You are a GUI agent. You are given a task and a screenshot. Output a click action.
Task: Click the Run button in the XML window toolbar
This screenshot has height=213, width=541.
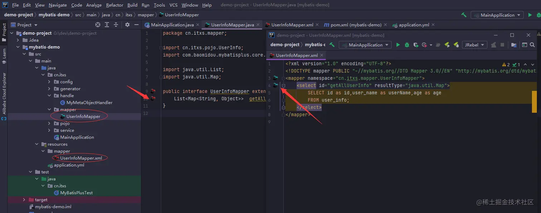click(x=398, y=45)
